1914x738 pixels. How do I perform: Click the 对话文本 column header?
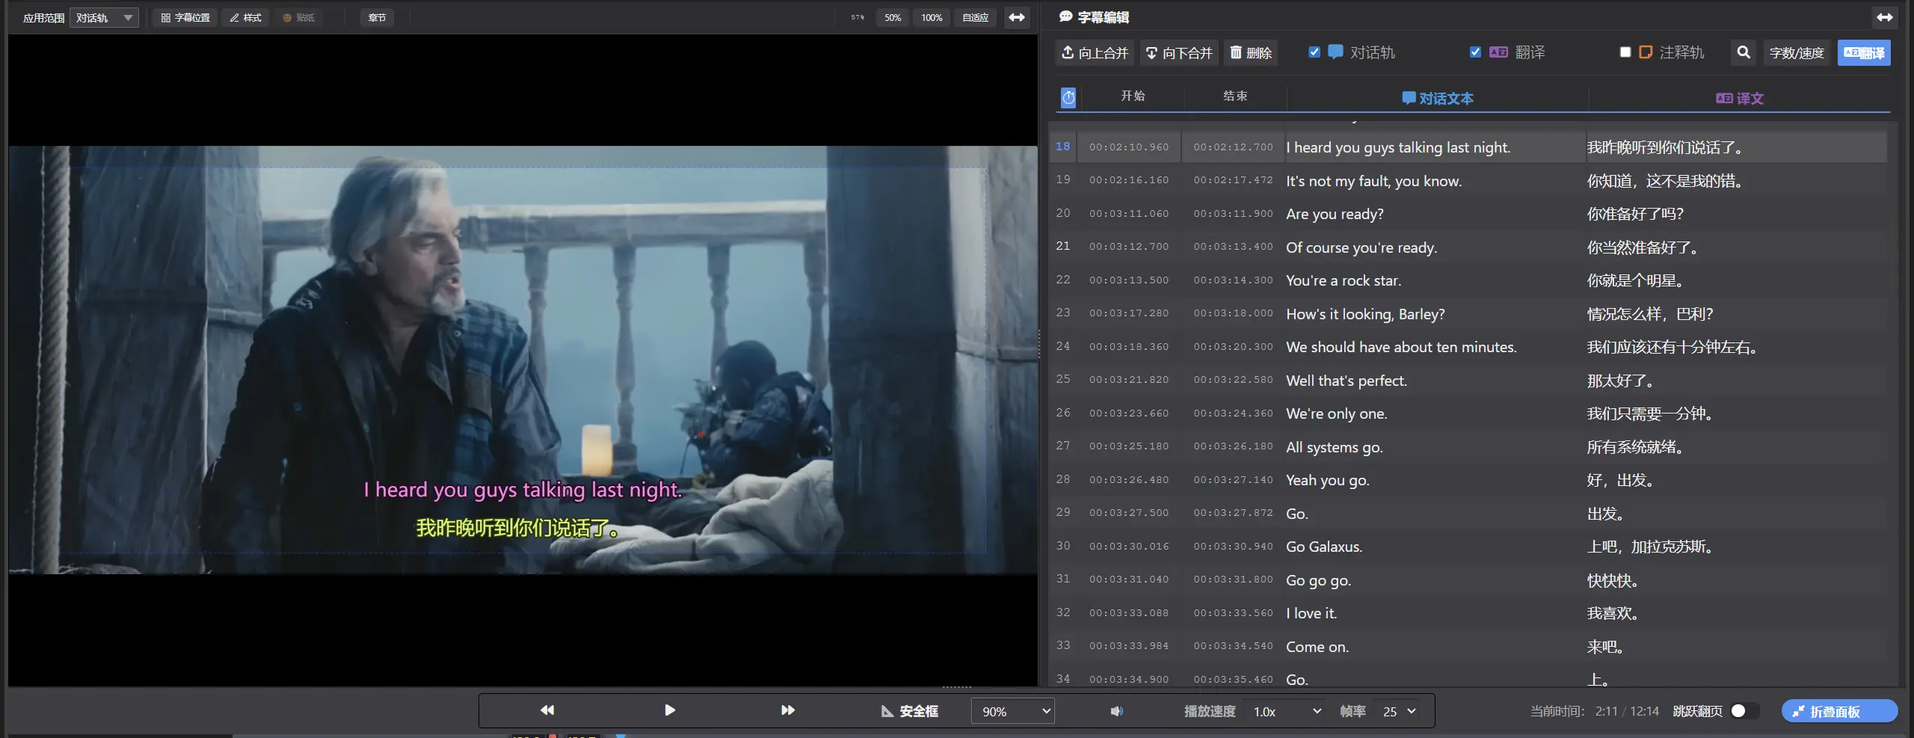1438,98
